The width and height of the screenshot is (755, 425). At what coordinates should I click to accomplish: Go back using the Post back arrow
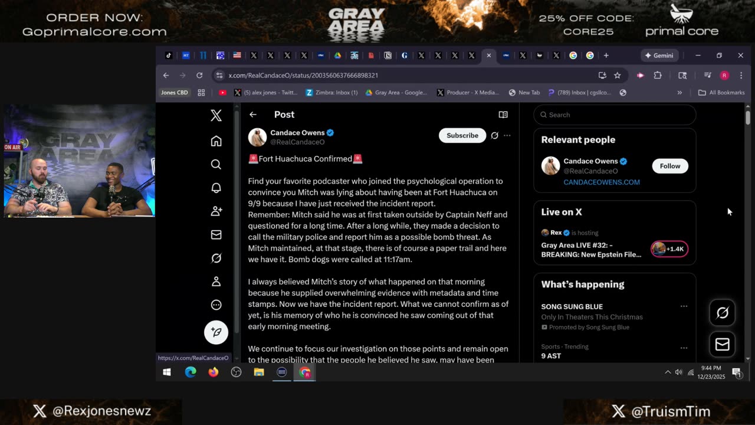click(253, 115)
